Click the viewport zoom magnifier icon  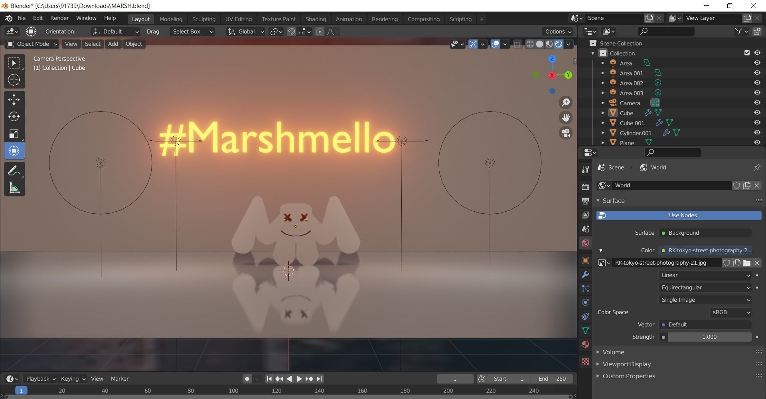pyautogui.click(x=566, y=102)
